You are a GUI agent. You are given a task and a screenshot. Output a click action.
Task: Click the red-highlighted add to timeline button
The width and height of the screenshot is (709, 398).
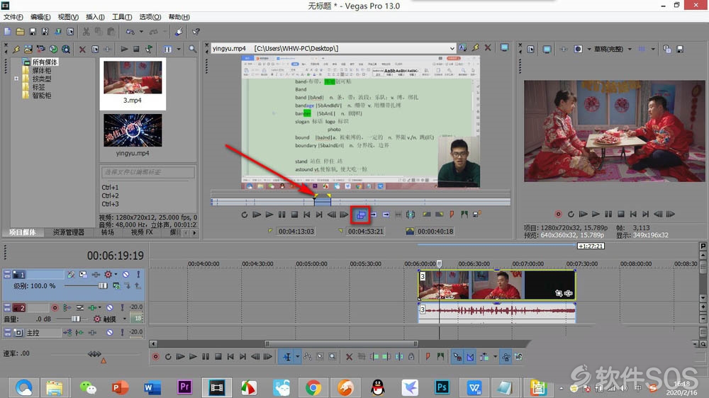pos(361,215)
